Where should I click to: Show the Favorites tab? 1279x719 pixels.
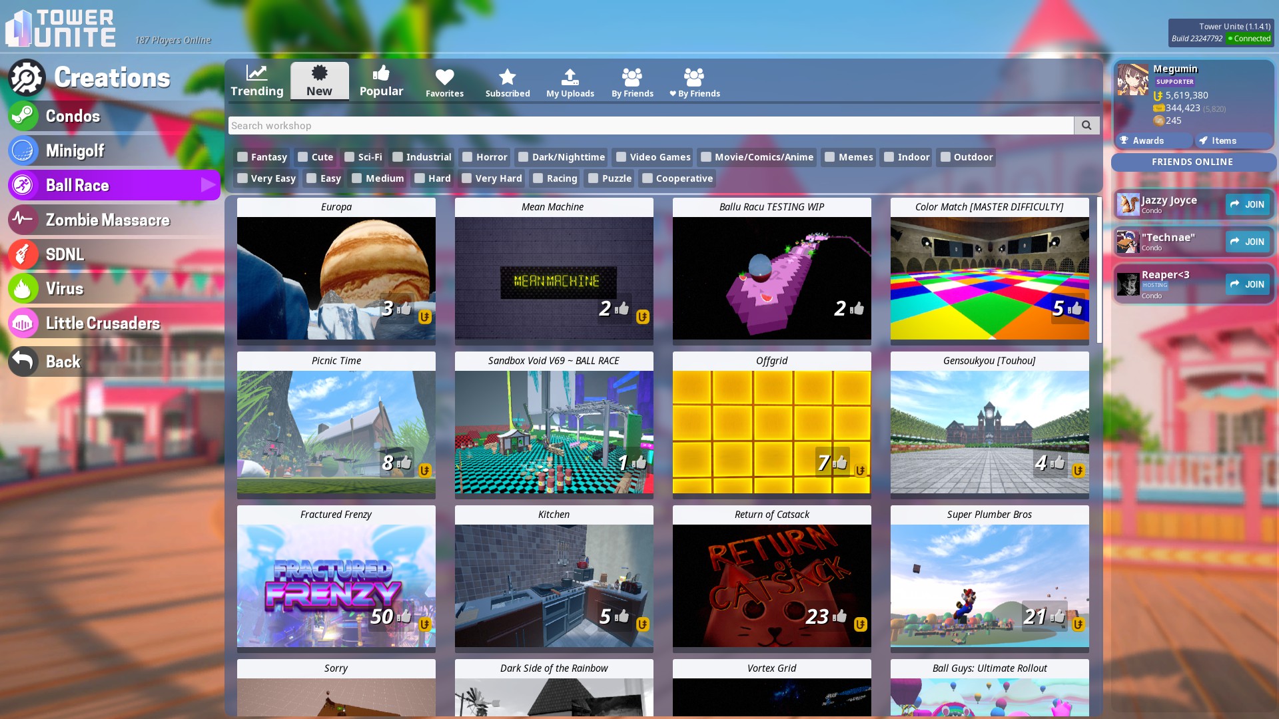445,83
